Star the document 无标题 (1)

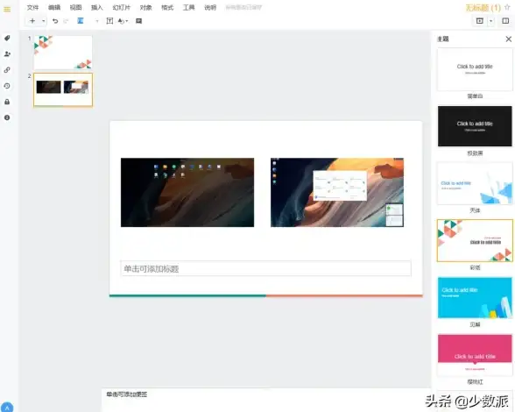coord(507,8)
